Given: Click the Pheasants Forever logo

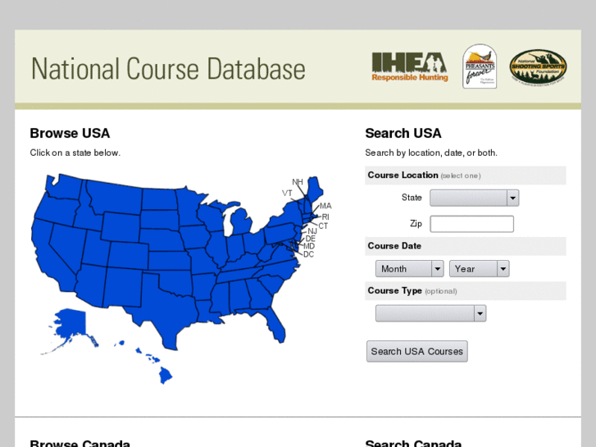Looking at the screenshot, I should coord(480,66).
